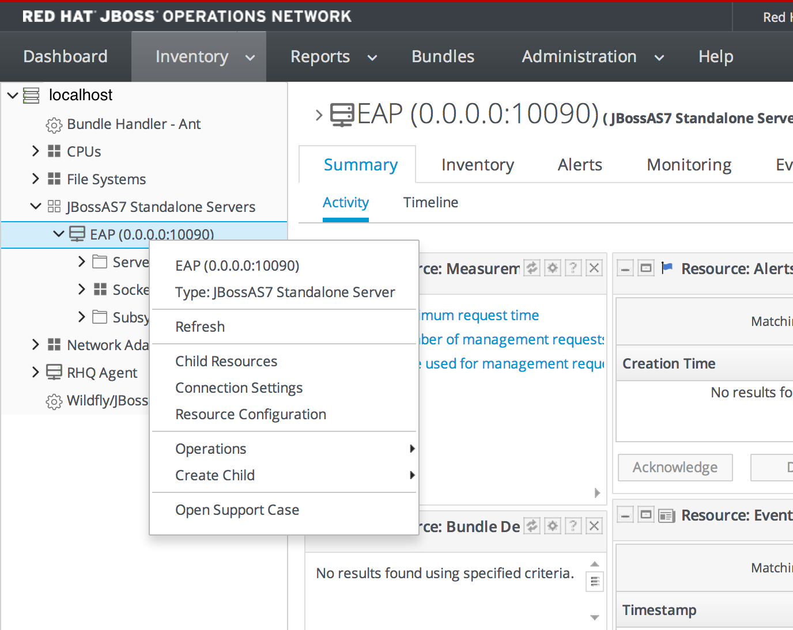This screenshot has width=793, height=630.
Task: Close the Bundle Deployments portlet
Action: (594, 526)
